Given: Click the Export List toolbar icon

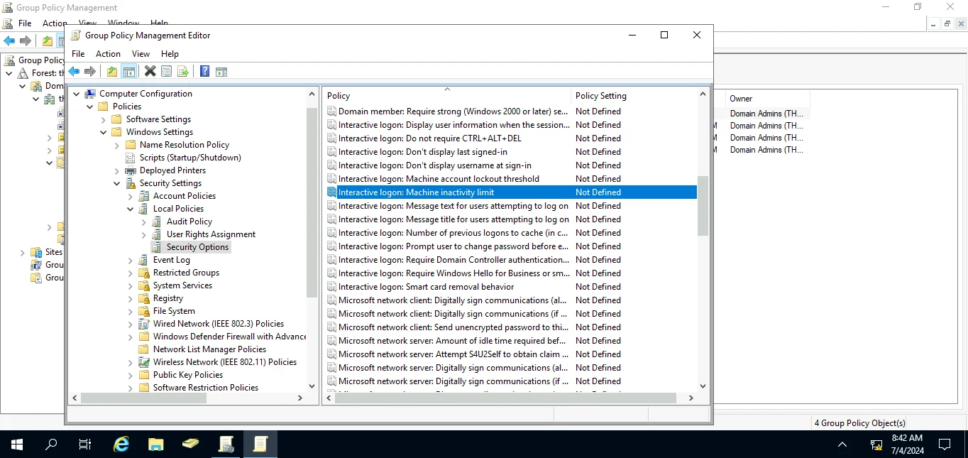Looking at the screenshot, I should point(183,71).
